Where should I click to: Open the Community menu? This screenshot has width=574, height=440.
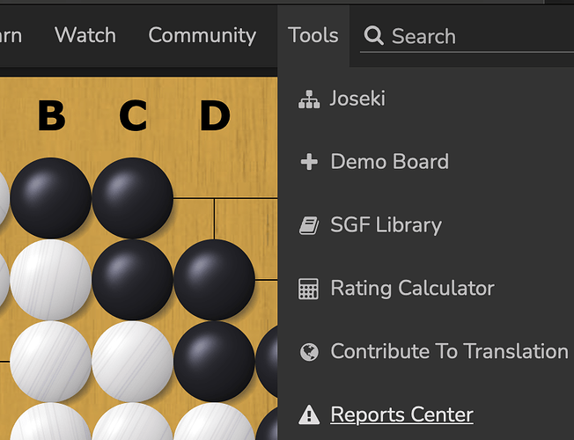point(202,35)
